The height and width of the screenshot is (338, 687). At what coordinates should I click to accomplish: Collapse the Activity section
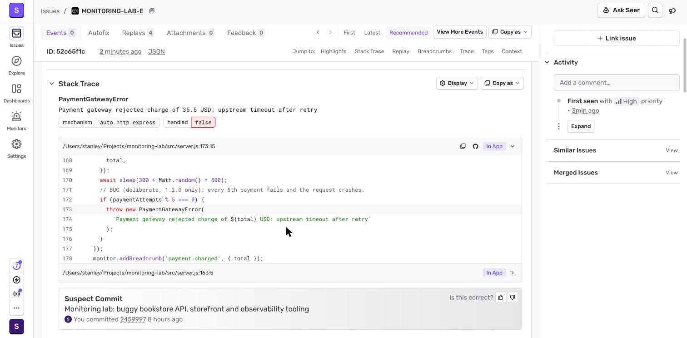547,62
